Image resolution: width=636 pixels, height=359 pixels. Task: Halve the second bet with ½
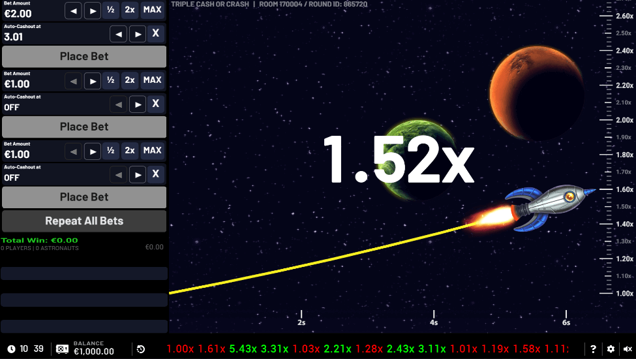click(111, 81)
